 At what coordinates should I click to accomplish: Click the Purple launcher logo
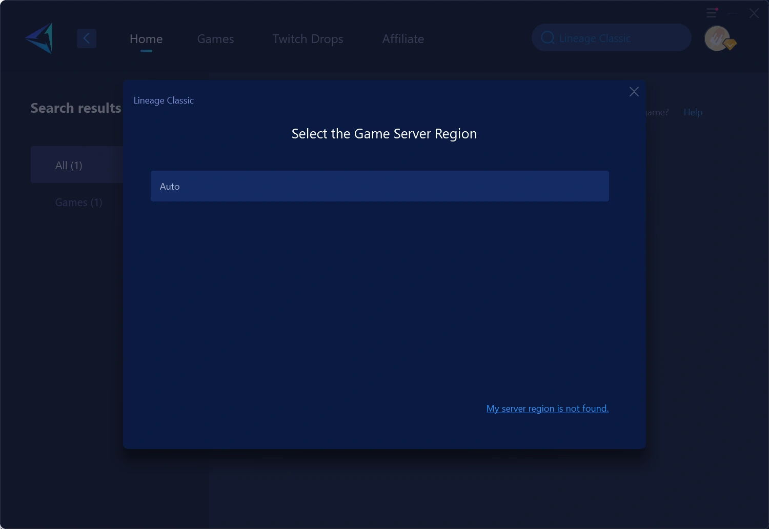coord(39,38)
